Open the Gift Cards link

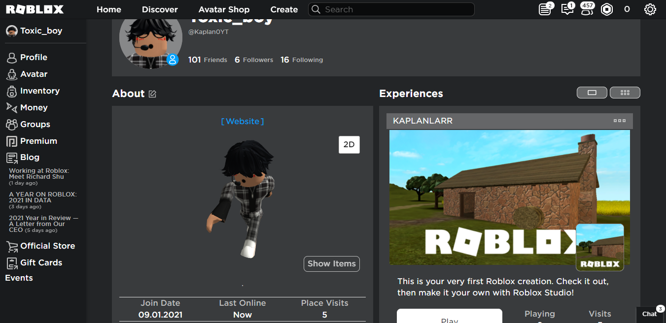[x=41, y=263]
